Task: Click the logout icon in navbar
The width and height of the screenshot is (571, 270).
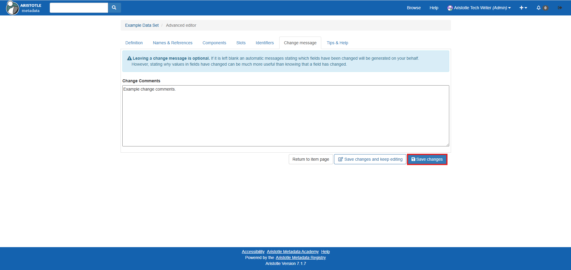Action: coord(560,8)
